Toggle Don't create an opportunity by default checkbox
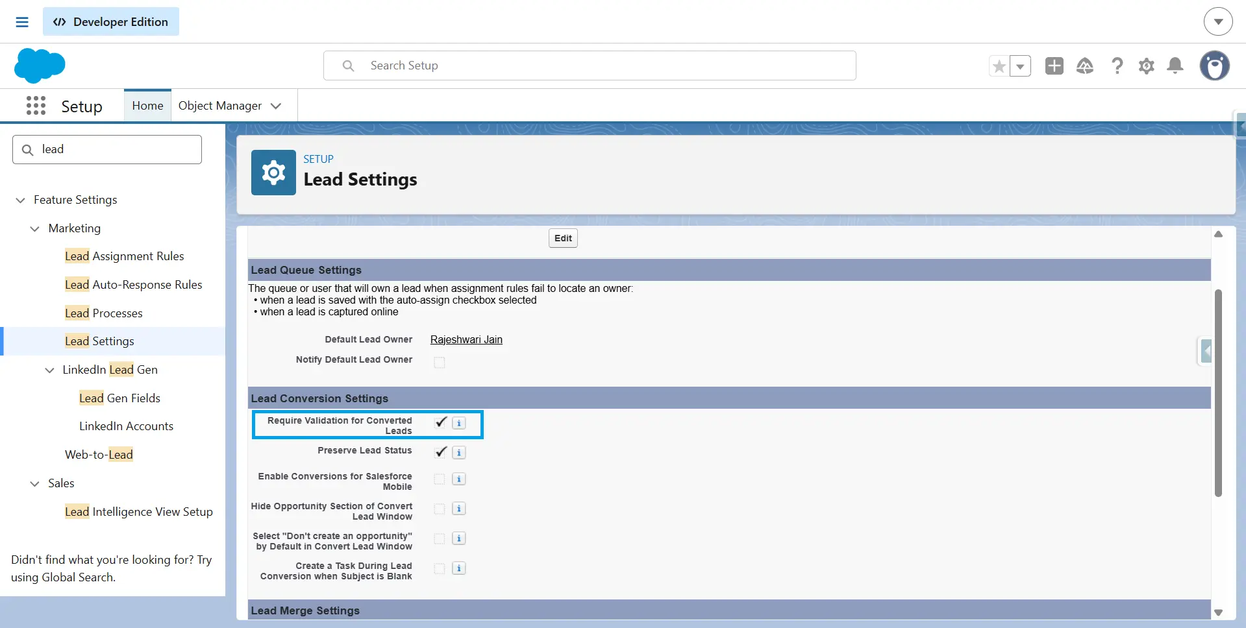Image resolution: width=1246 pixels, height=628 pixels. coord(440,538)
